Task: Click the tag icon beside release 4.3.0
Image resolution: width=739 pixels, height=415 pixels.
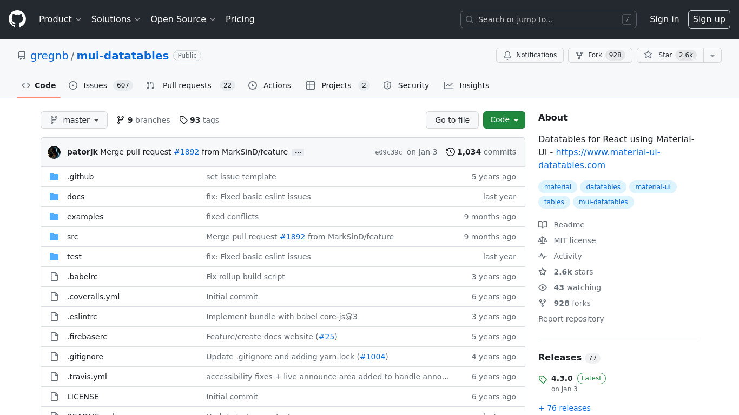Action: pyautogui.click(x=543, y=379)
